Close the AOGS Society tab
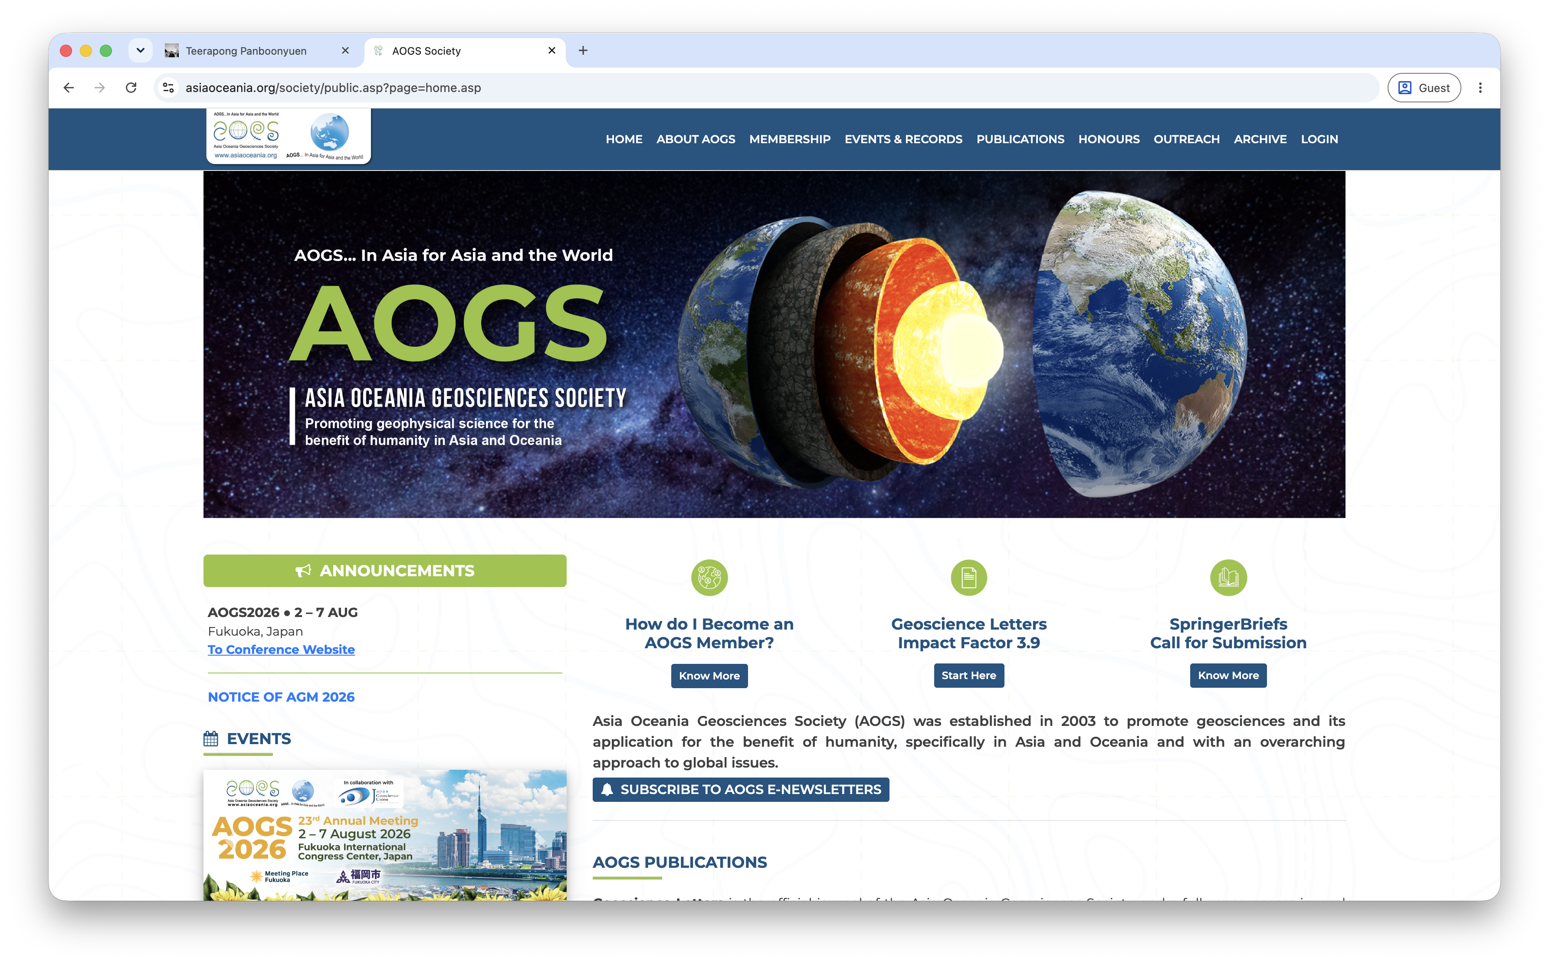 [x=552, y=50]
